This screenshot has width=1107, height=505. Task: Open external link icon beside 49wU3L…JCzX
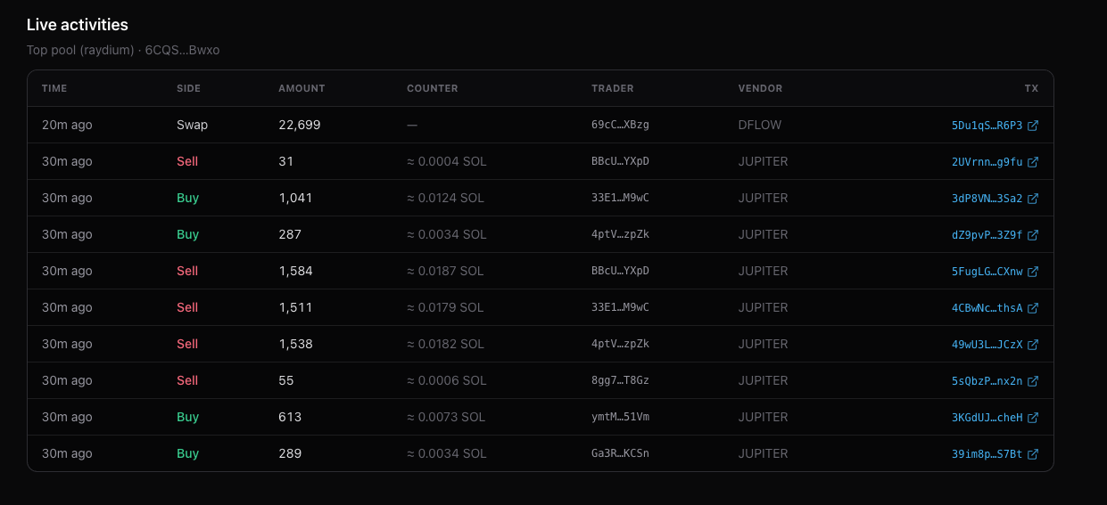1033,345
